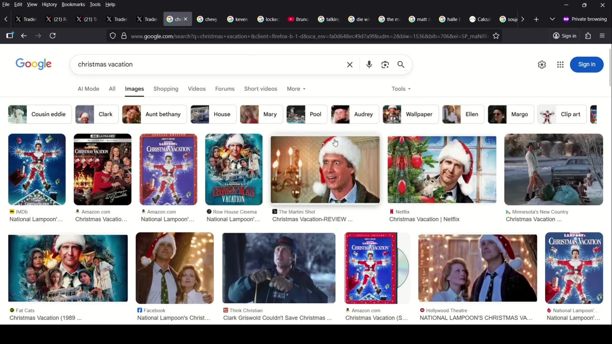Screen dimensions: 612x344
Task: Show site security lock information
Action: click(124, 36)
